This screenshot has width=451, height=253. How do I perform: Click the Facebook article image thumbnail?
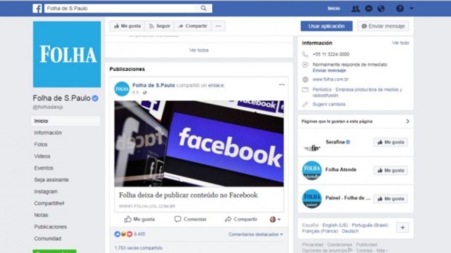[199, 143]
